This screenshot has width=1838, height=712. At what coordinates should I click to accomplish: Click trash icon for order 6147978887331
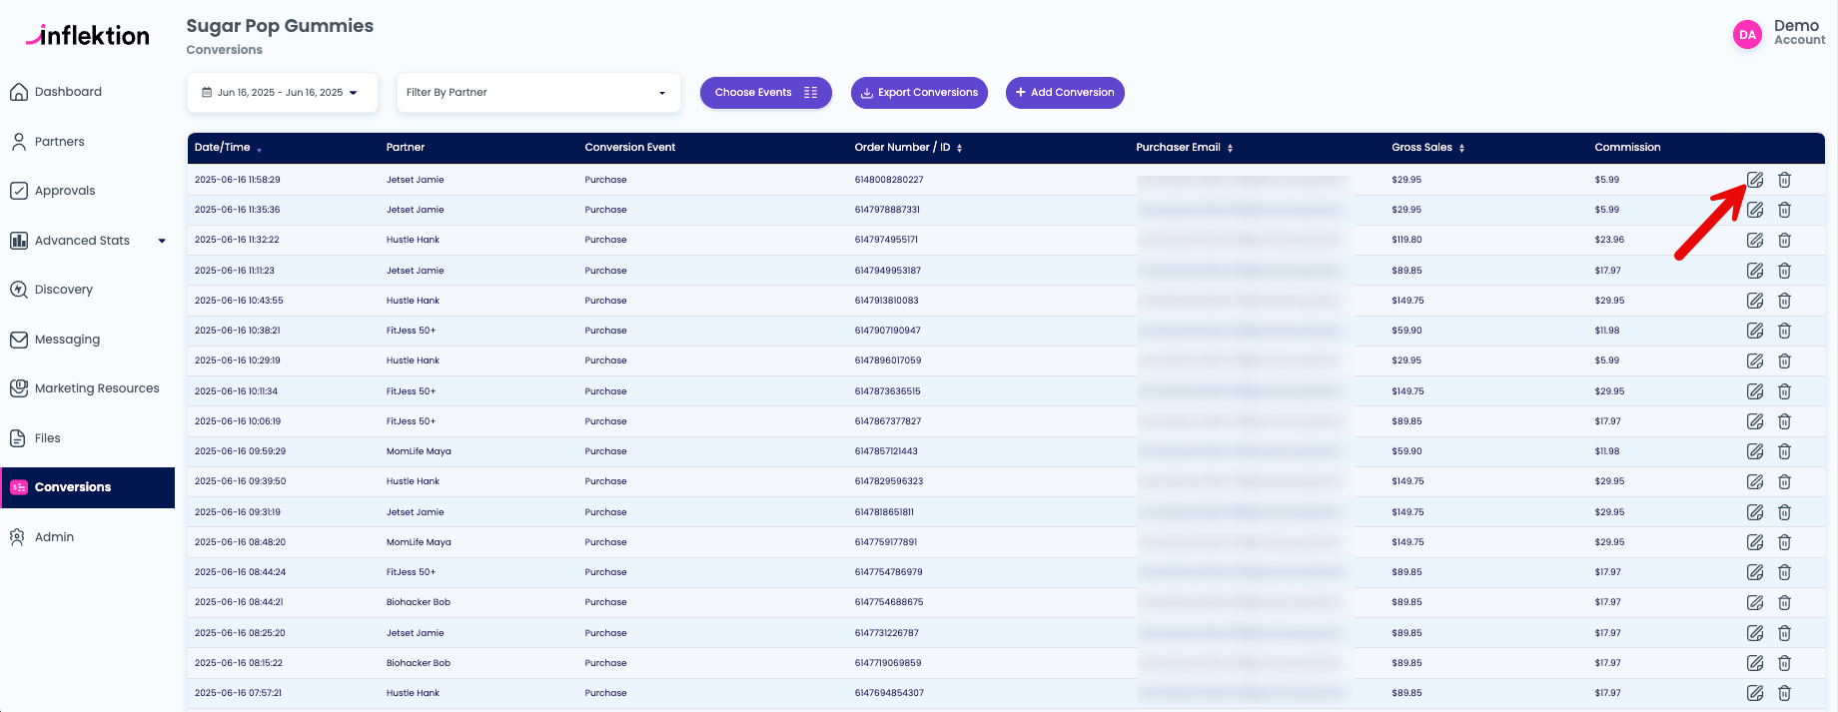(x=1785, y=210)
